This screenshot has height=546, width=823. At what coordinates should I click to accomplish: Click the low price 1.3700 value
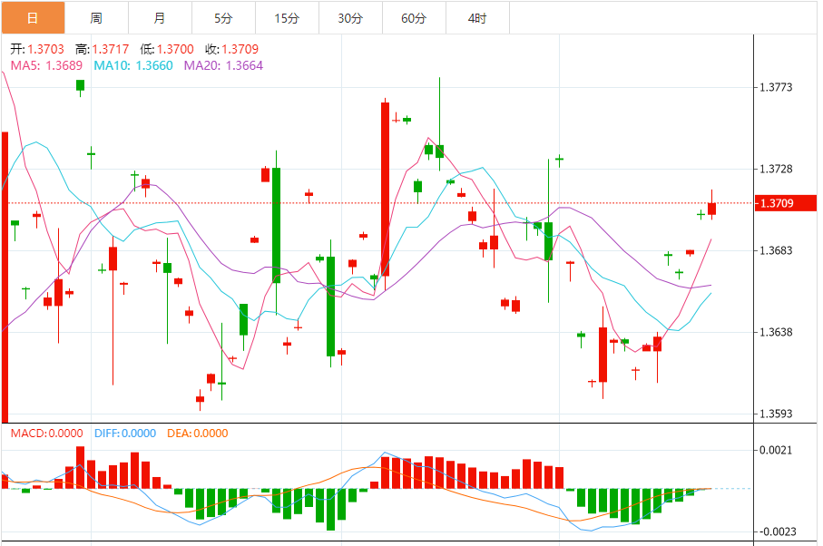tap(175, 49)
